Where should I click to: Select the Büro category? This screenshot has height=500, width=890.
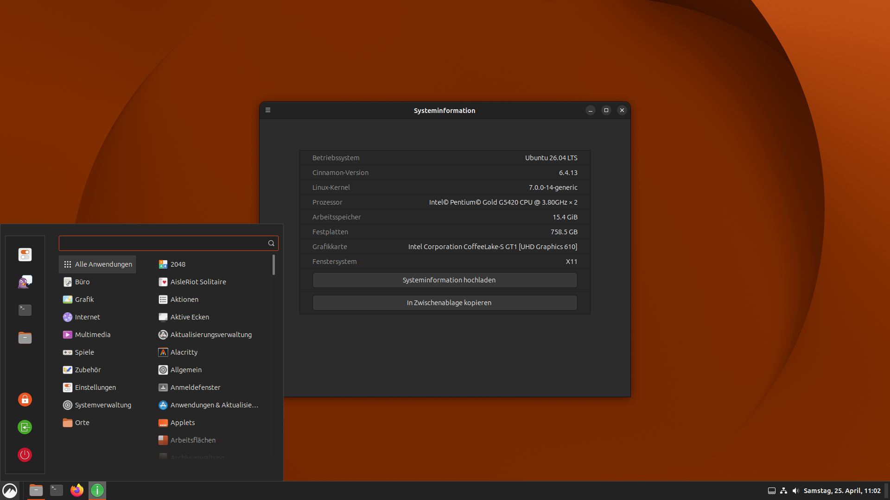[97, 282]
